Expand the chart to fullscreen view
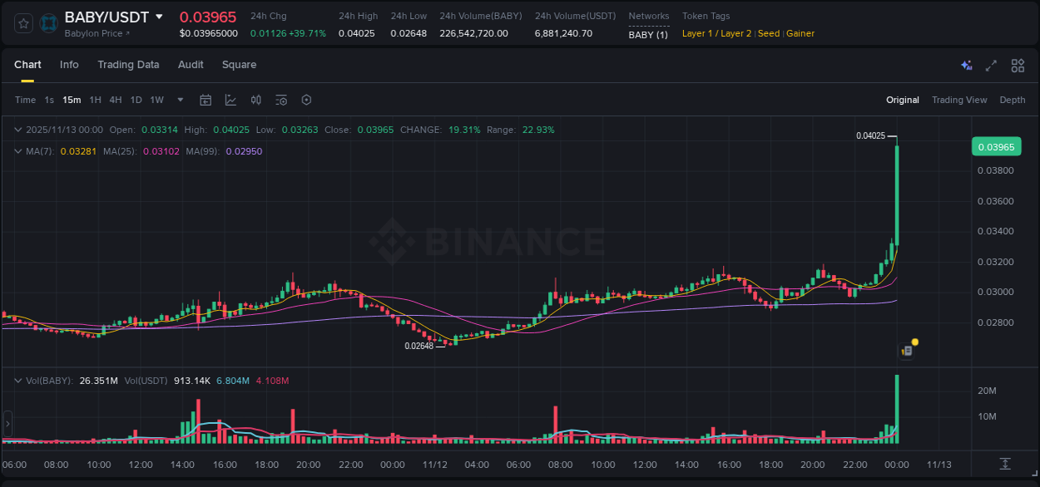Image resolution: width=1040 pixels, height=487 pixels. (x=991, y=65)
